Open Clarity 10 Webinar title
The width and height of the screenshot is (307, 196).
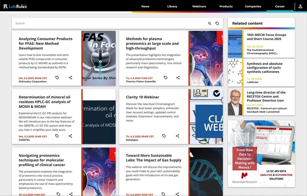[x=142, y=97]
